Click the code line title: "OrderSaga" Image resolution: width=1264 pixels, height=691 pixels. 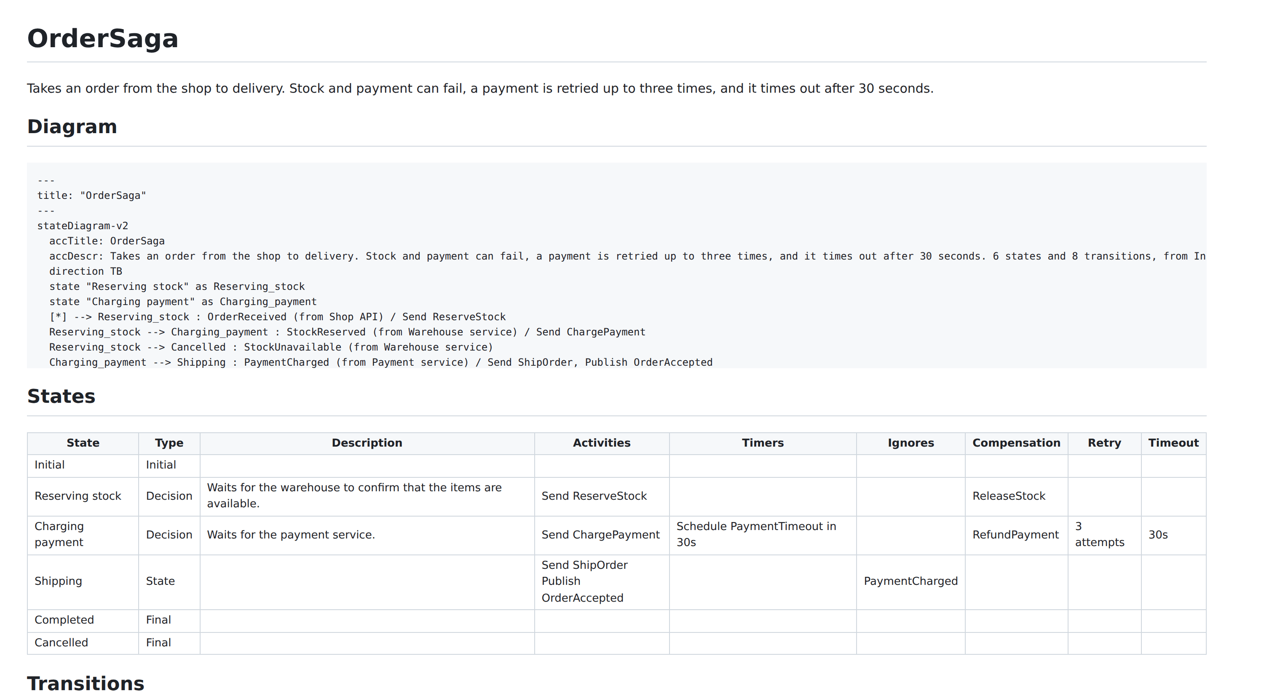click(x=92, y=196)
